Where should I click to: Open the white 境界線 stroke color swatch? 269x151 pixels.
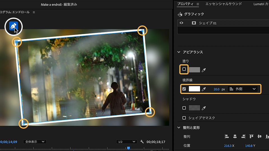[x=194, y=89]
